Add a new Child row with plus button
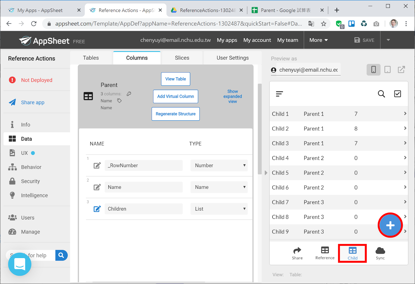 click(x=390, y=225)
